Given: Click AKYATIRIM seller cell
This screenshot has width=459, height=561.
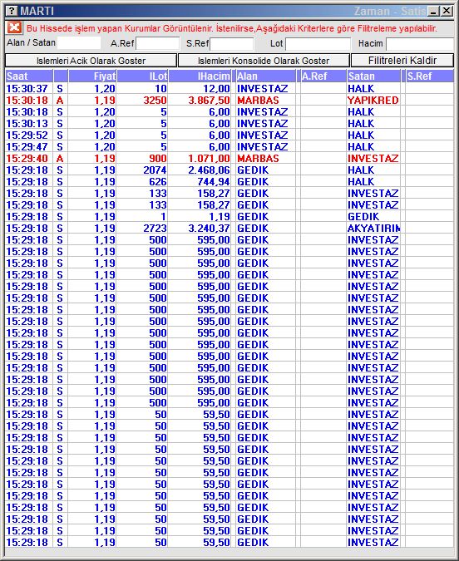Looking at the screenshot, I should tap(374, 228).
